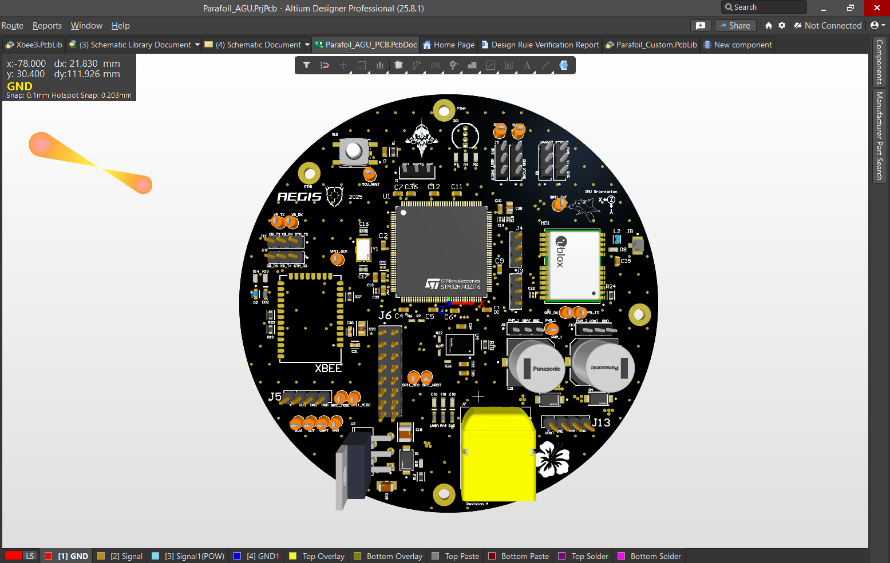Select the place via tool
This screenshot has width=890, height=563.
tap(453, 65)
